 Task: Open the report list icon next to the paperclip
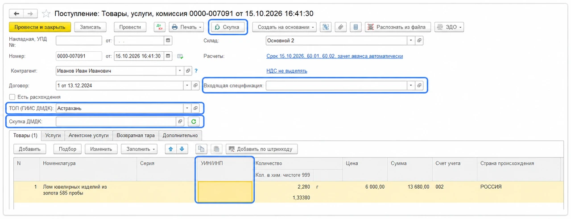click(356, 27)
